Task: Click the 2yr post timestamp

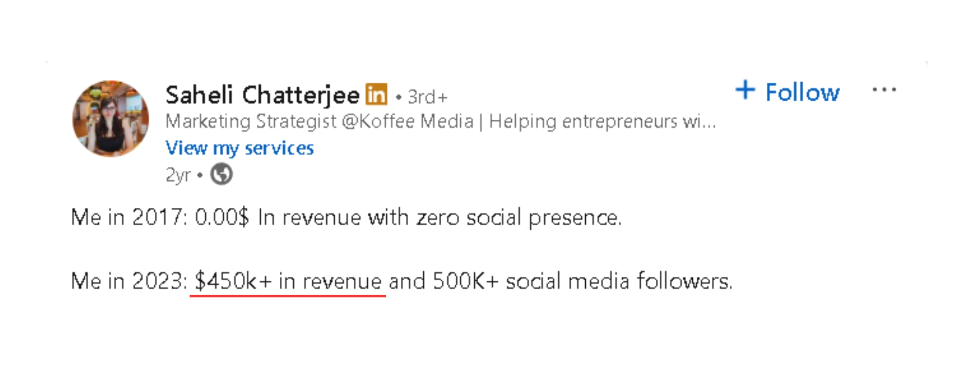Action: click(178, 175)
